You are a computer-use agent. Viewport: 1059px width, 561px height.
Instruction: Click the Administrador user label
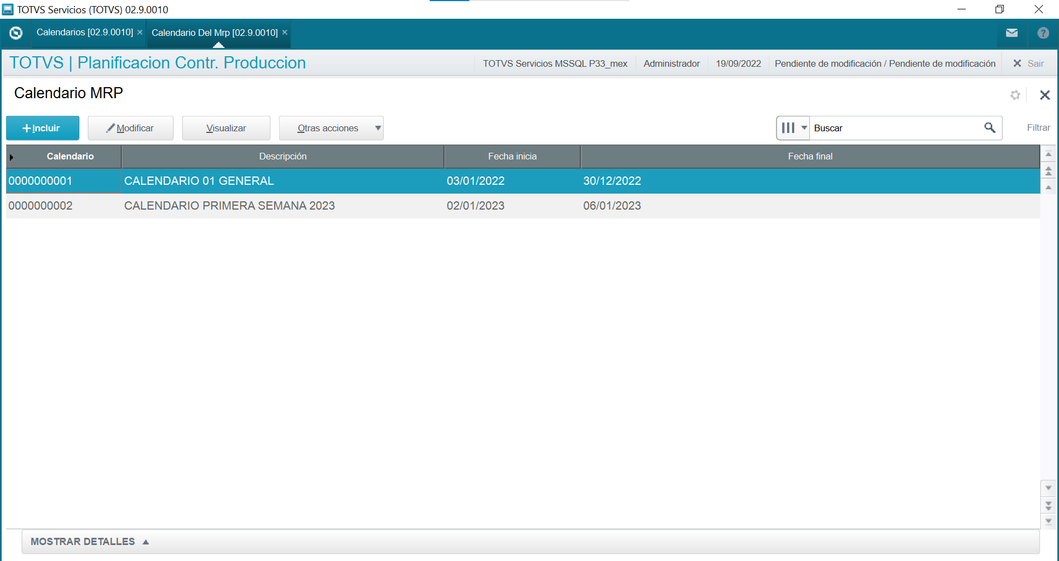pos(671,63)
